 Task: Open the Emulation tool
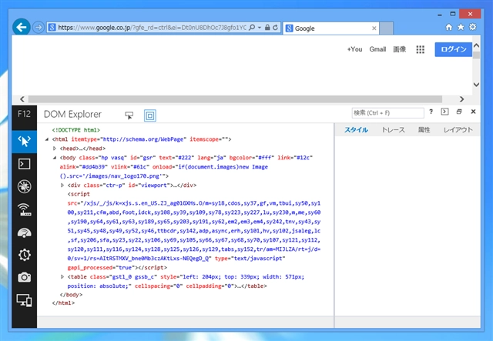pos(24,300)
